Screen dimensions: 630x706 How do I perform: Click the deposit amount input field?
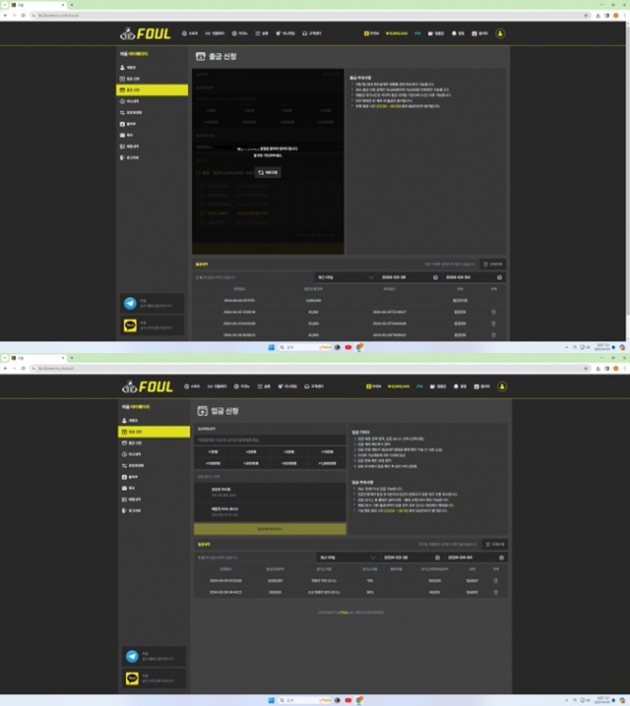[270, 440]
